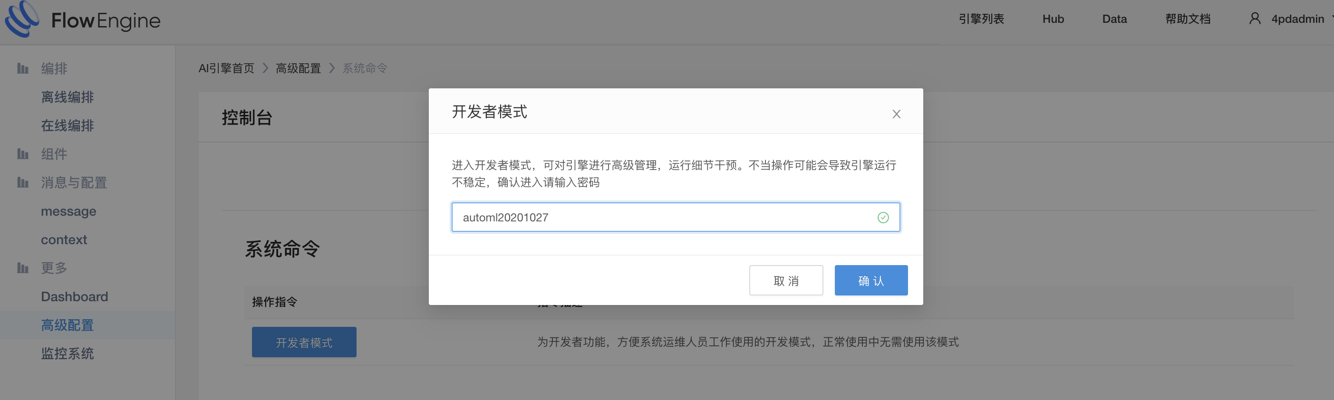
Task: Select message in the sidebar
Action: pyautogui.click(x=68, y=211)
